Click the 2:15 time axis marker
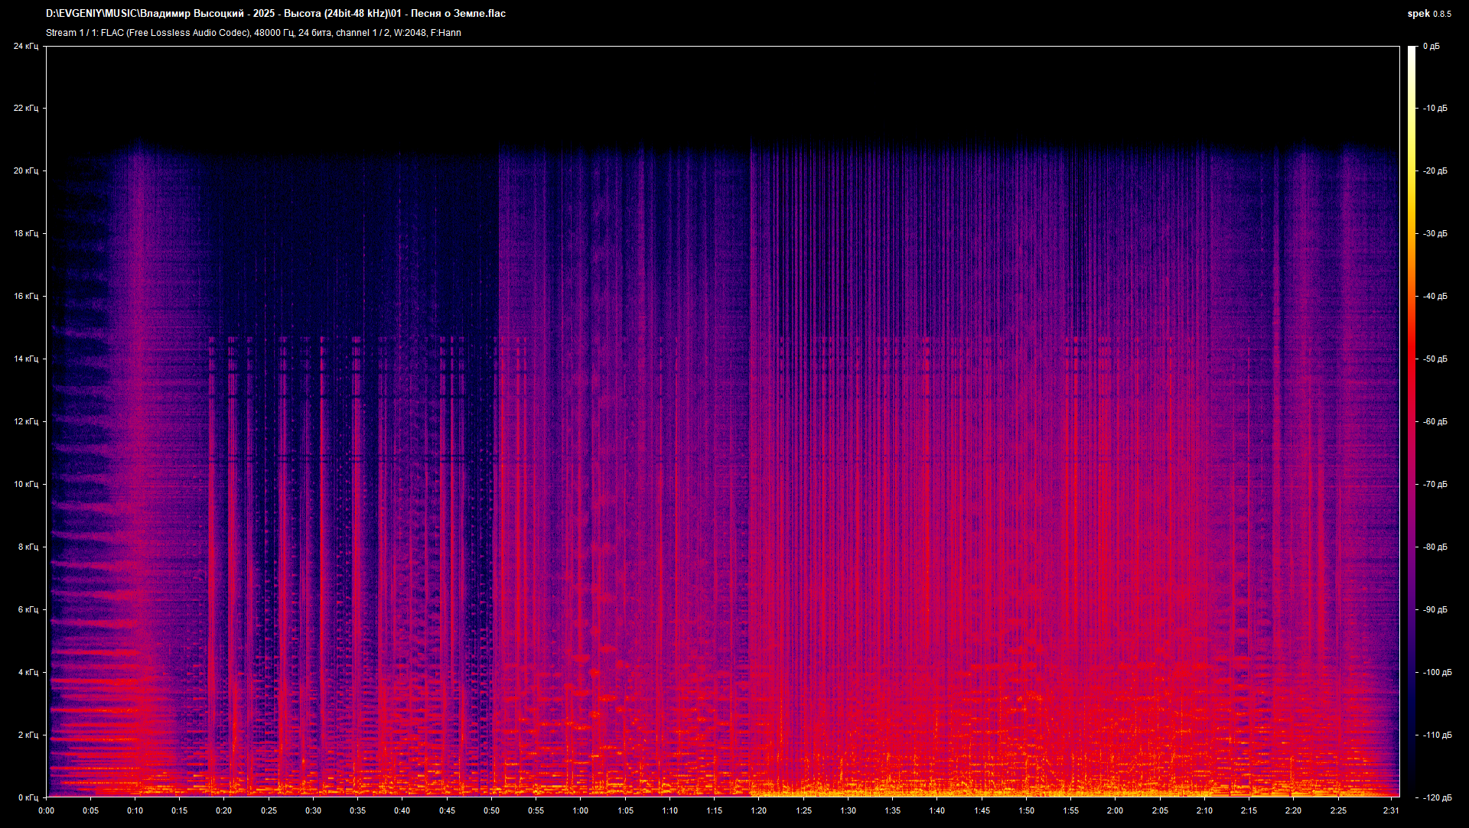 [1249, 810]
